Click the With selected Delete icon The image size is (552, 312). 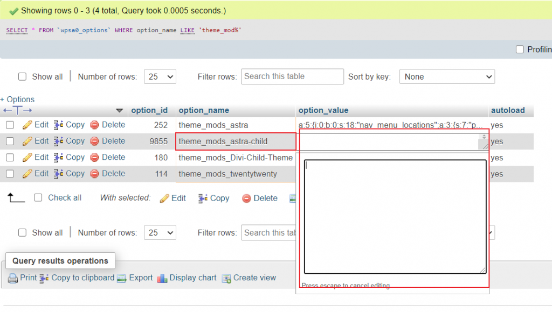click(x=246, y=198)
